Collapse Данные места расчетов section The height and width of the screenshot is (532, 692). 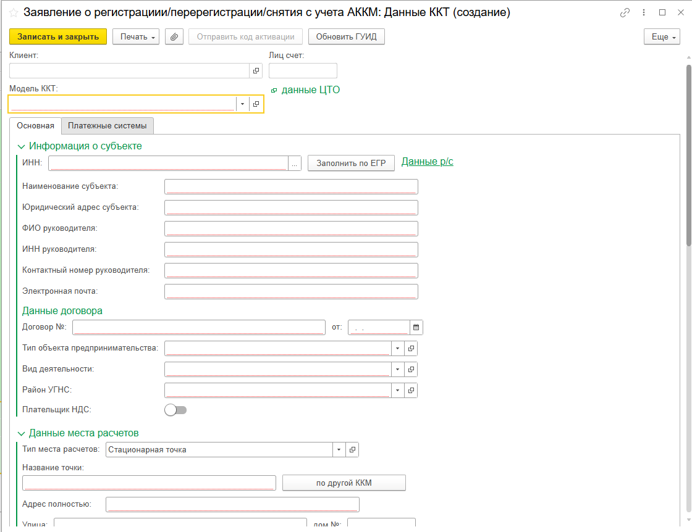(x=21, y=434)
